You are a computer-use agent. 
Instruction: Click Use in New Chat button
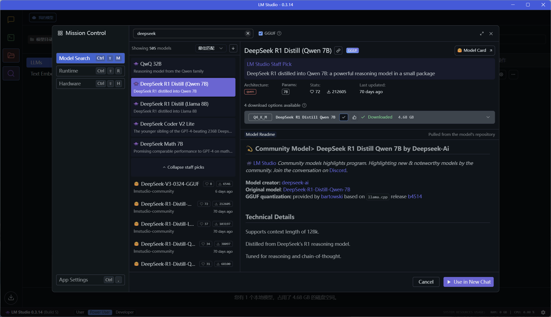[468, 282]
